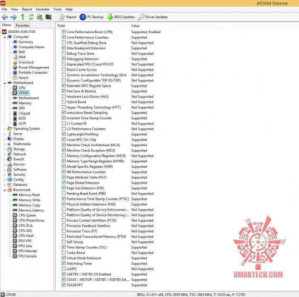This screenshot has width=299, height=297.
Task: Toggle the Pending Break Event (PBE) checkbox
Action: [64, 193]
